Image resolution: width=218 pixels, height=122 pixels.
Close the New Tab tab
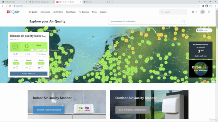pyautogui.click(x=108, y=2)
